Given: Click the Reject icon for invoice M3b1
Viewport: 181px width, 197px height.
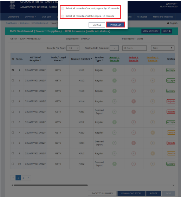Looking at the screenshot, I should pyautogui.click(x=134, y=153).
